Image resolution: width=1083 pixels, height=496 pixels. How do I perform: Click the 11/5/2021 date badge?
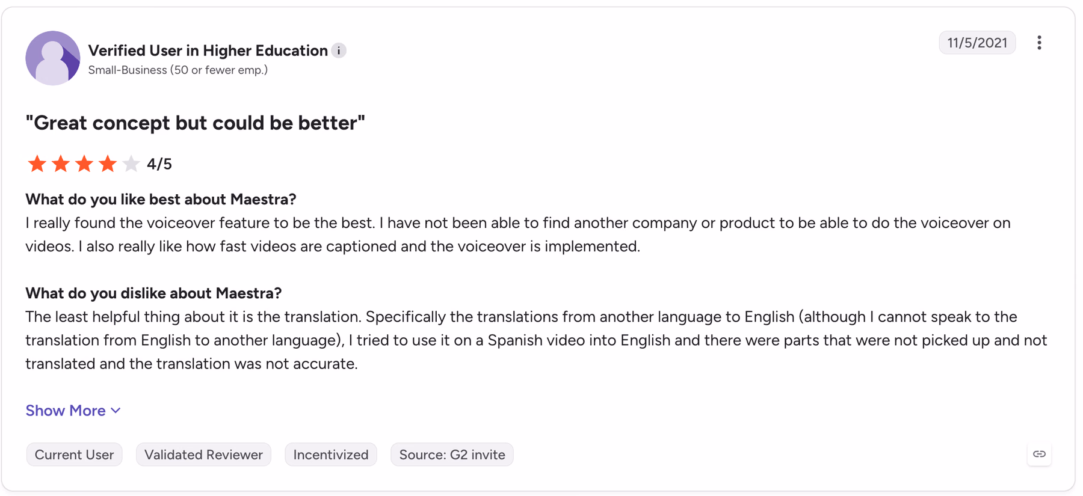tap(977, 43)
